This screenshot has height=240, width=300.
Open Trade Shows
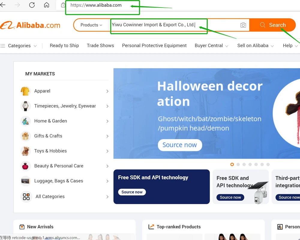tap(100, 46)
